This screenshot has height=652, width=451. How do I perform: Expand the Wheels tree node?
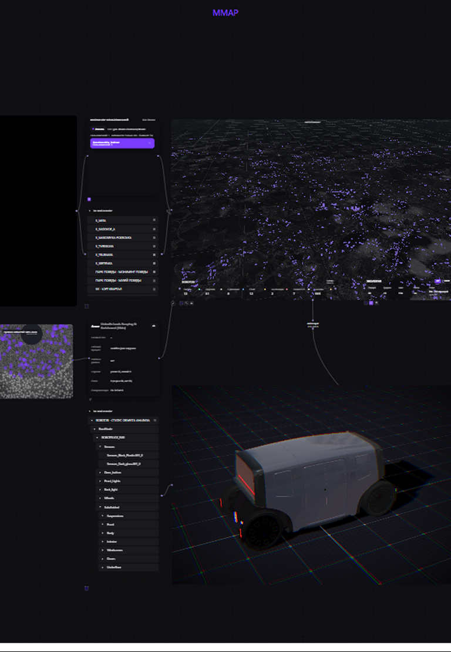(x=100, y=498)
